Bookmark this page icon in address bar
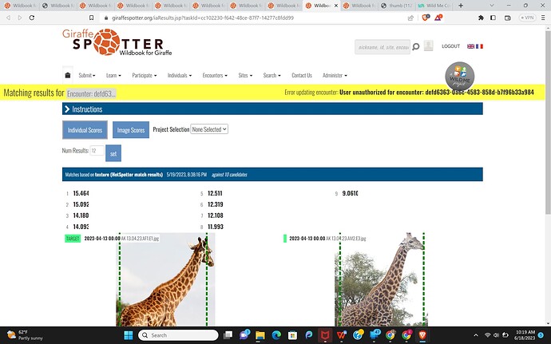Image resolution: width=551 pixels, height=344 pixels. 91,18
